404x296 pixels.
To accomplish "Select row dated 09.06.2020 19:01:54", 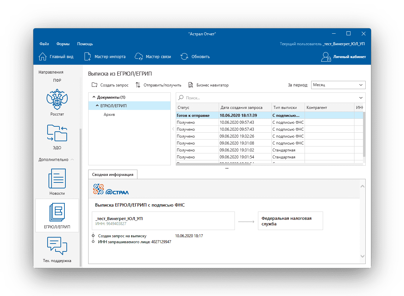I will coord(269,157).
